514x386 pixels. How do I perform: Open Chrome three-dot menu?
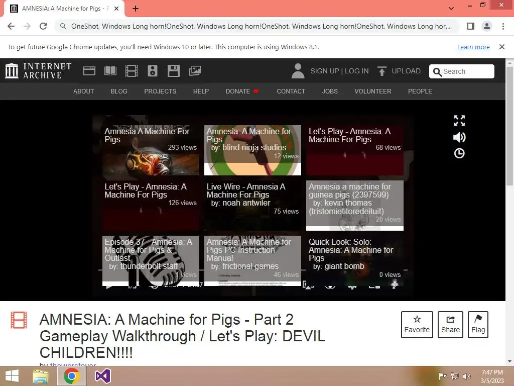click(503, 26)
